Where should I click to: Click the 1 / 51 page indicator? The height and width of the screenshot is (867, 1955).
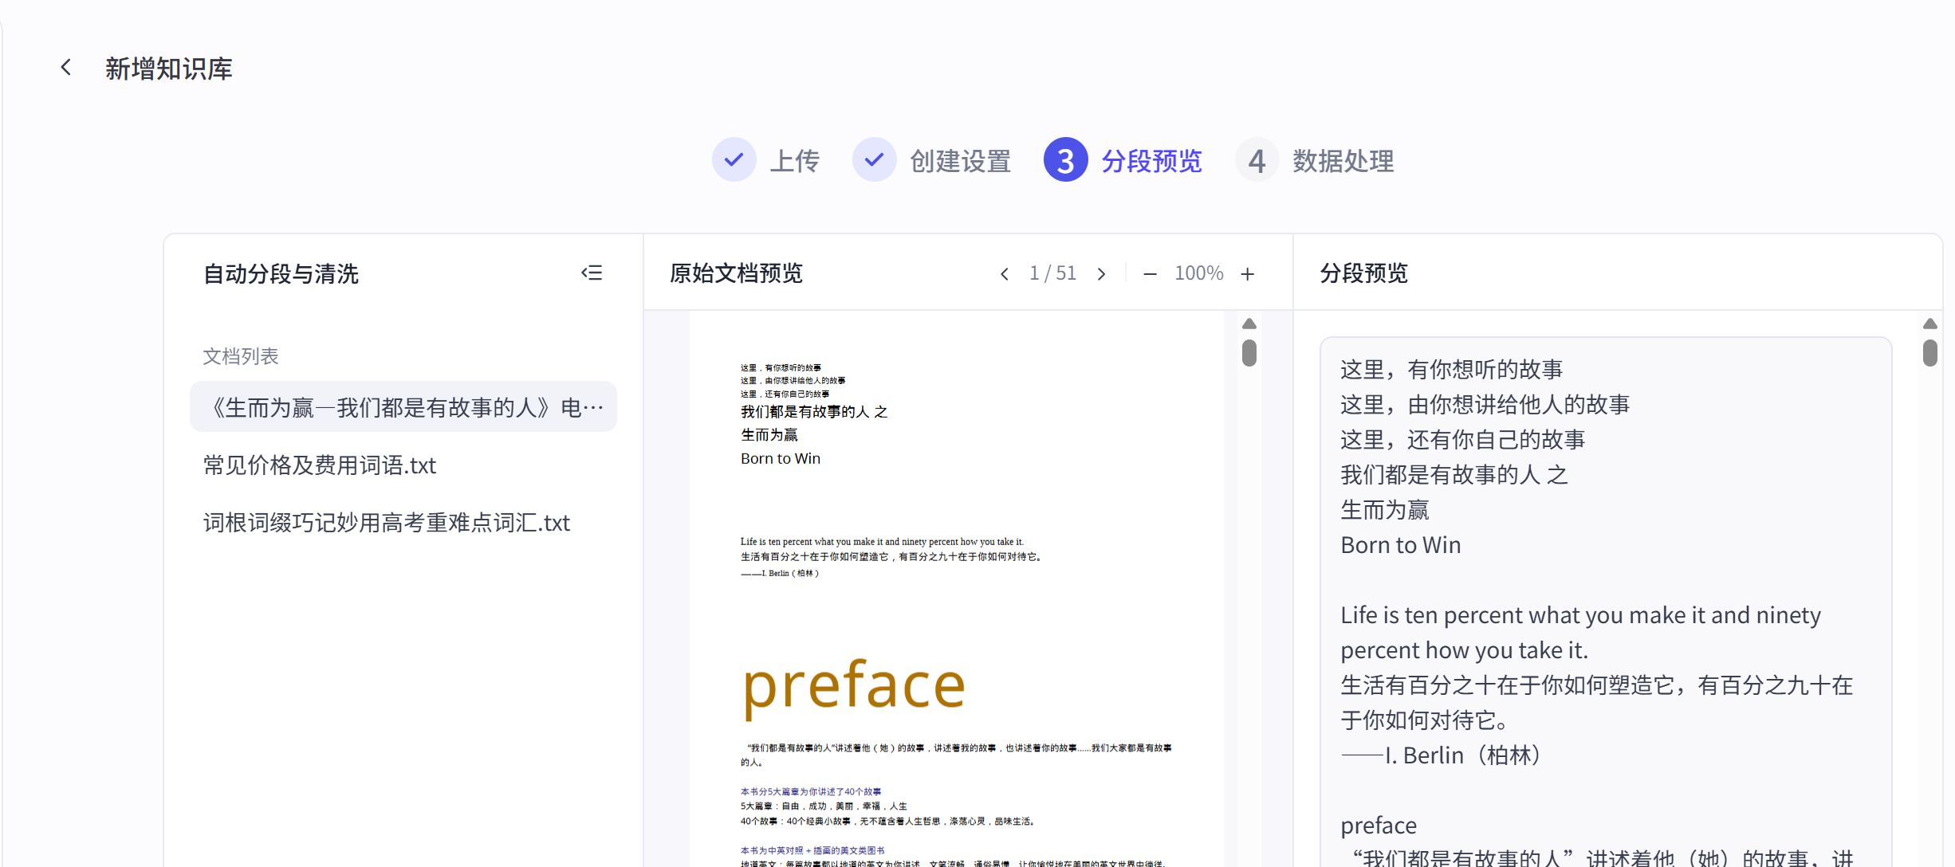1052,273
